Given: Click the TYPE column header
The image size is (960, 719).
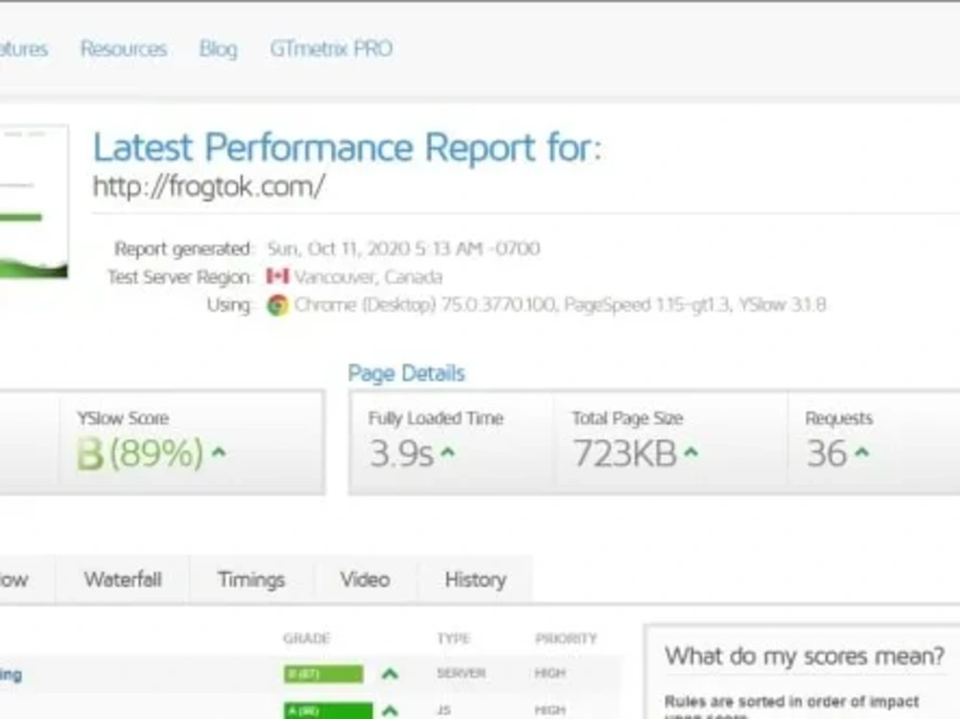Looking at the screenshot, I should pyautogui.click(x=454, y=638).
